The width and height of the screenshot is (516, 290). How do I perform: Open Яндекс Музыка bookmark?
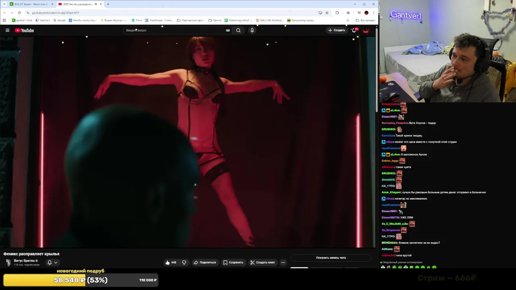pos(113,20)
